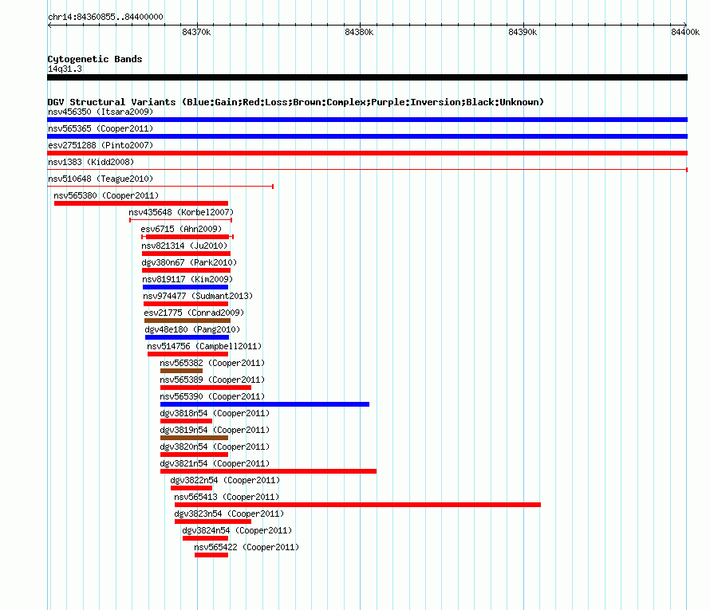Click dgv3824n54 (Cooper2011) label

(237, 530)
